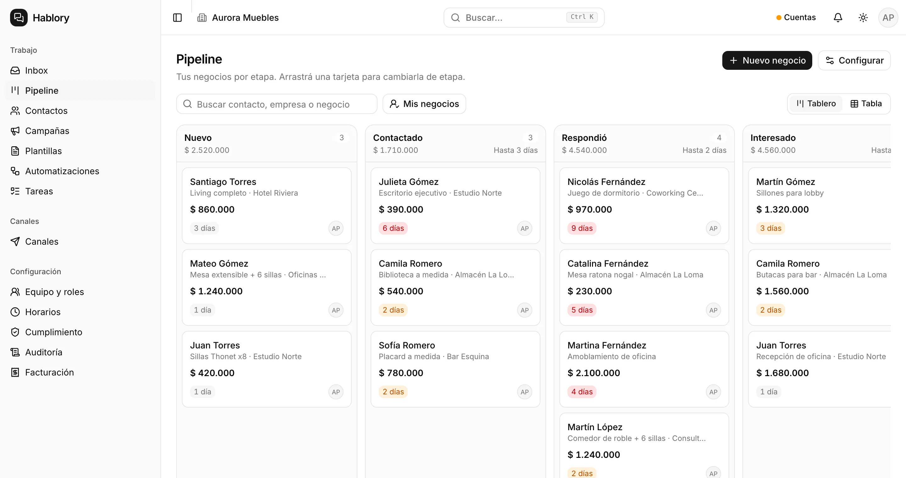The height and width of the screenshot is (478, 906).
Task: Open Tareas list in sidebar
Action: pyautogui.click(x=80, y=191)
